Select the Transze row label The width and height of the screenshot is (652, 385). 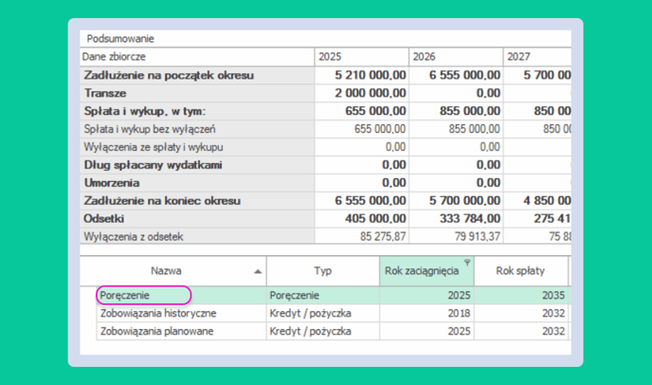coord(105,93)
